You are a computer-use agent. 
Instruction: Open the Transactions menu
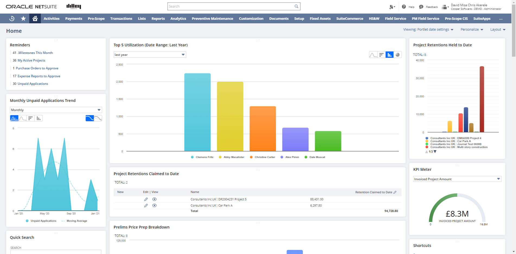click(121, 18)
